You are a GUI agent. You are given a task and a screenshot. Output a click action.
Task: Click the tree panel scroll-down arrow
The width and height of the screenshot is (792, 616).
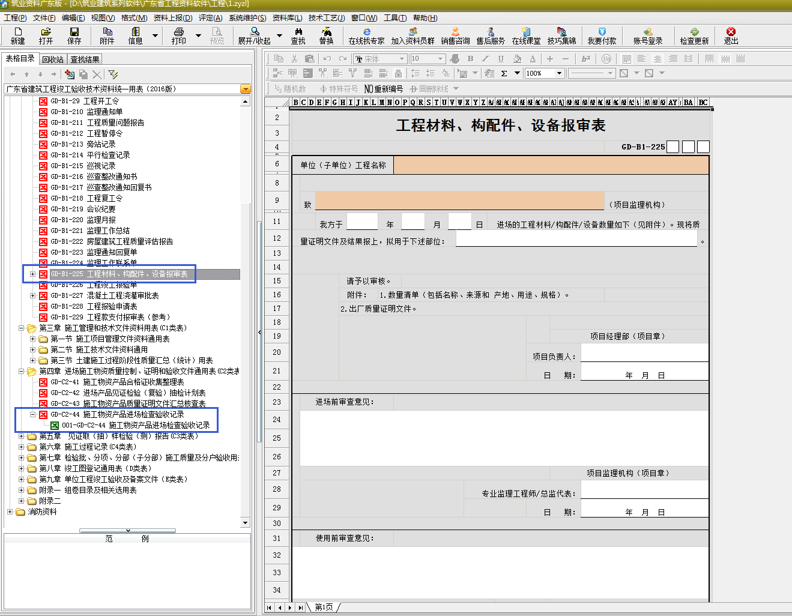point(245,523)
